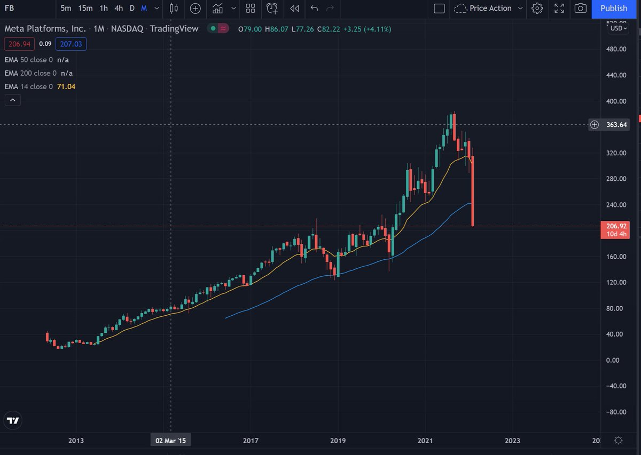Screen dimensions: 641x455
Task: Take a chart snapshot with camera icon
Action: click(x=581, y=8)
